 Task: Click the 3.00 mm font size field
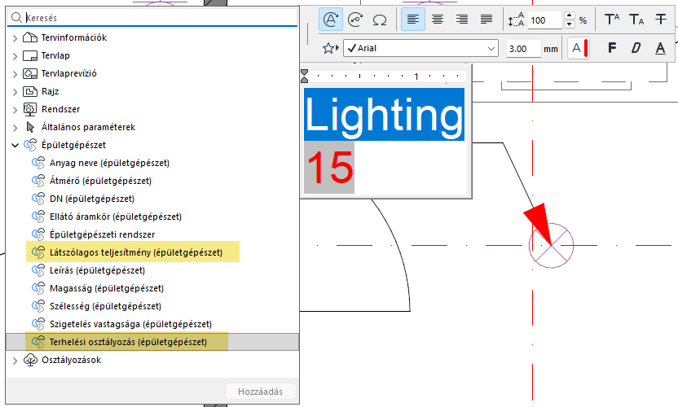(x=524, y=49)
